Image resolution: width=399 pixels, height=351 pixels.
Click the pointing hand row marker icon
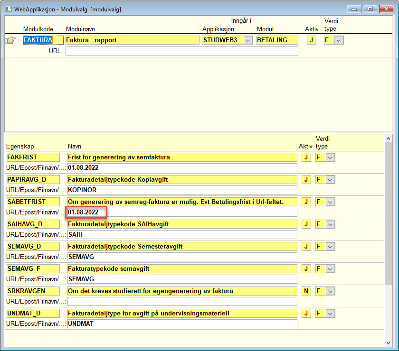[11, 40]
